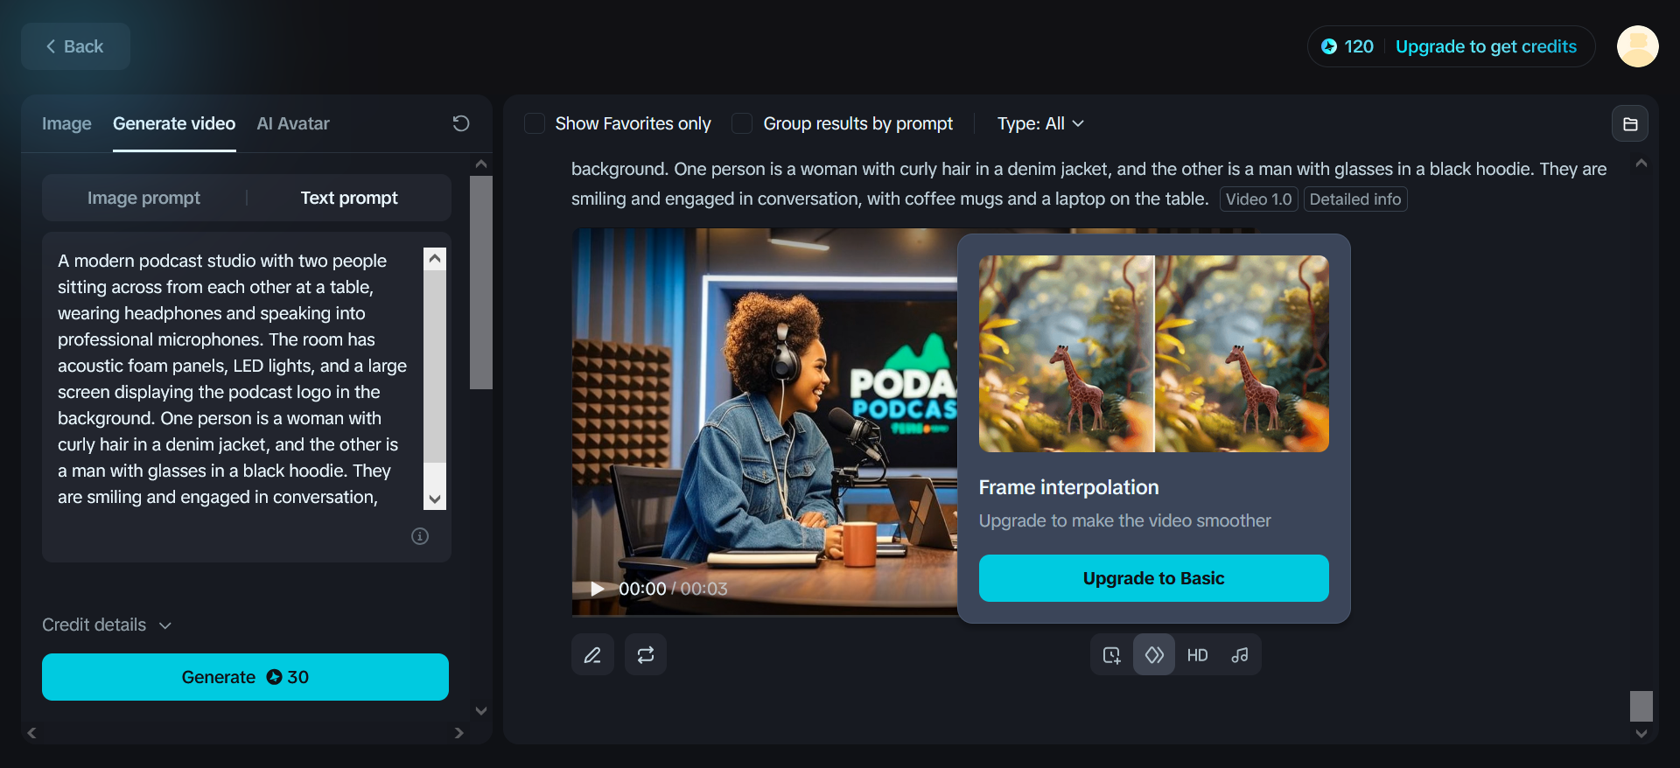The width and height of the screenshot is (1680, 768).
Task: Click the left panel scroll-left arrow
Action: coord(31,733)
